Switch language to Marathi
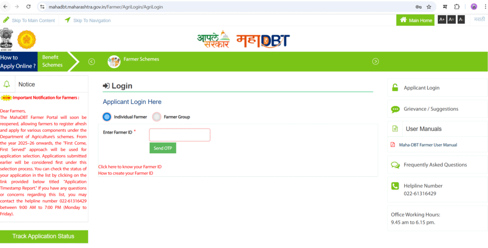488x248 pixels. (x=479, y=20)
